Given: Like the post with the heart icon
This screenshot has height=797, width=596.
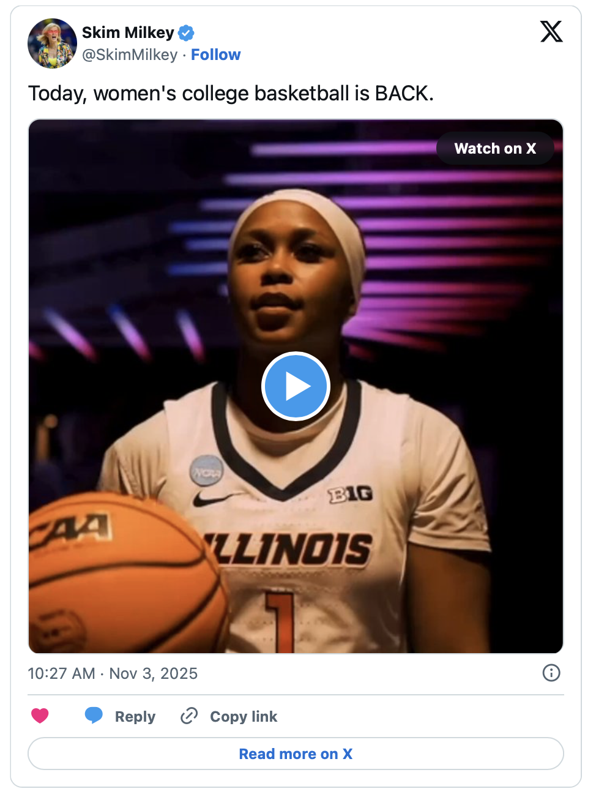Looking at the screenshot, I should [x=40, y=716].
